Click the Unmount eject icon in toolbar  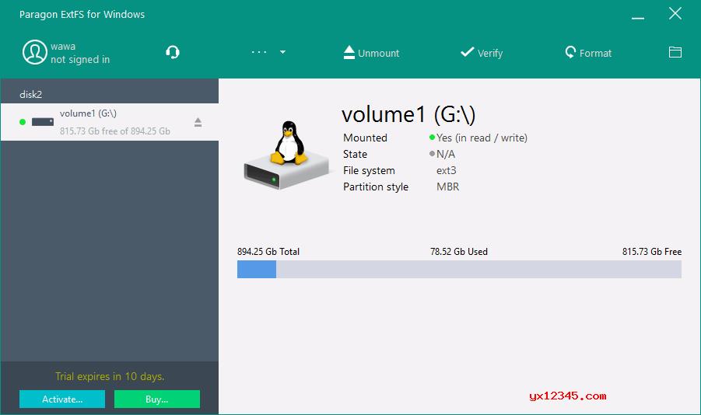click(349, 52)
